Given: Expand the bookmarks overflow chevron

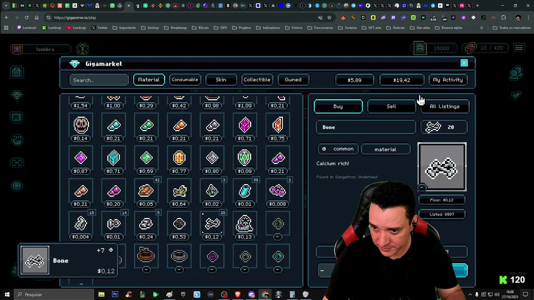Looking at the screenshot, I should [481, 28].
